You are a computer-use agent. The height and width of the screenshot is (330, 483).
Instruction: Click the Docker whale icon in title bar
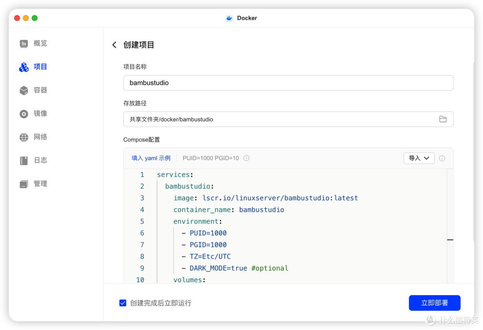point(229,18)
